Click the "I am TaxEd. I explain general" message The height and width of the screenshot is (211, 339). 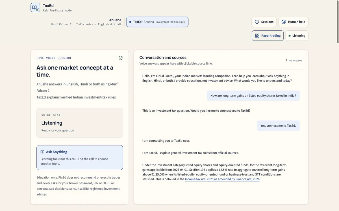[190, 153]
